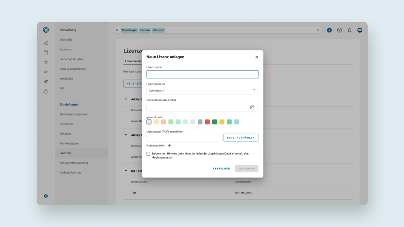Select the sky blue last swatch
Screen dimensions: 404x227
tap(237, 122)
